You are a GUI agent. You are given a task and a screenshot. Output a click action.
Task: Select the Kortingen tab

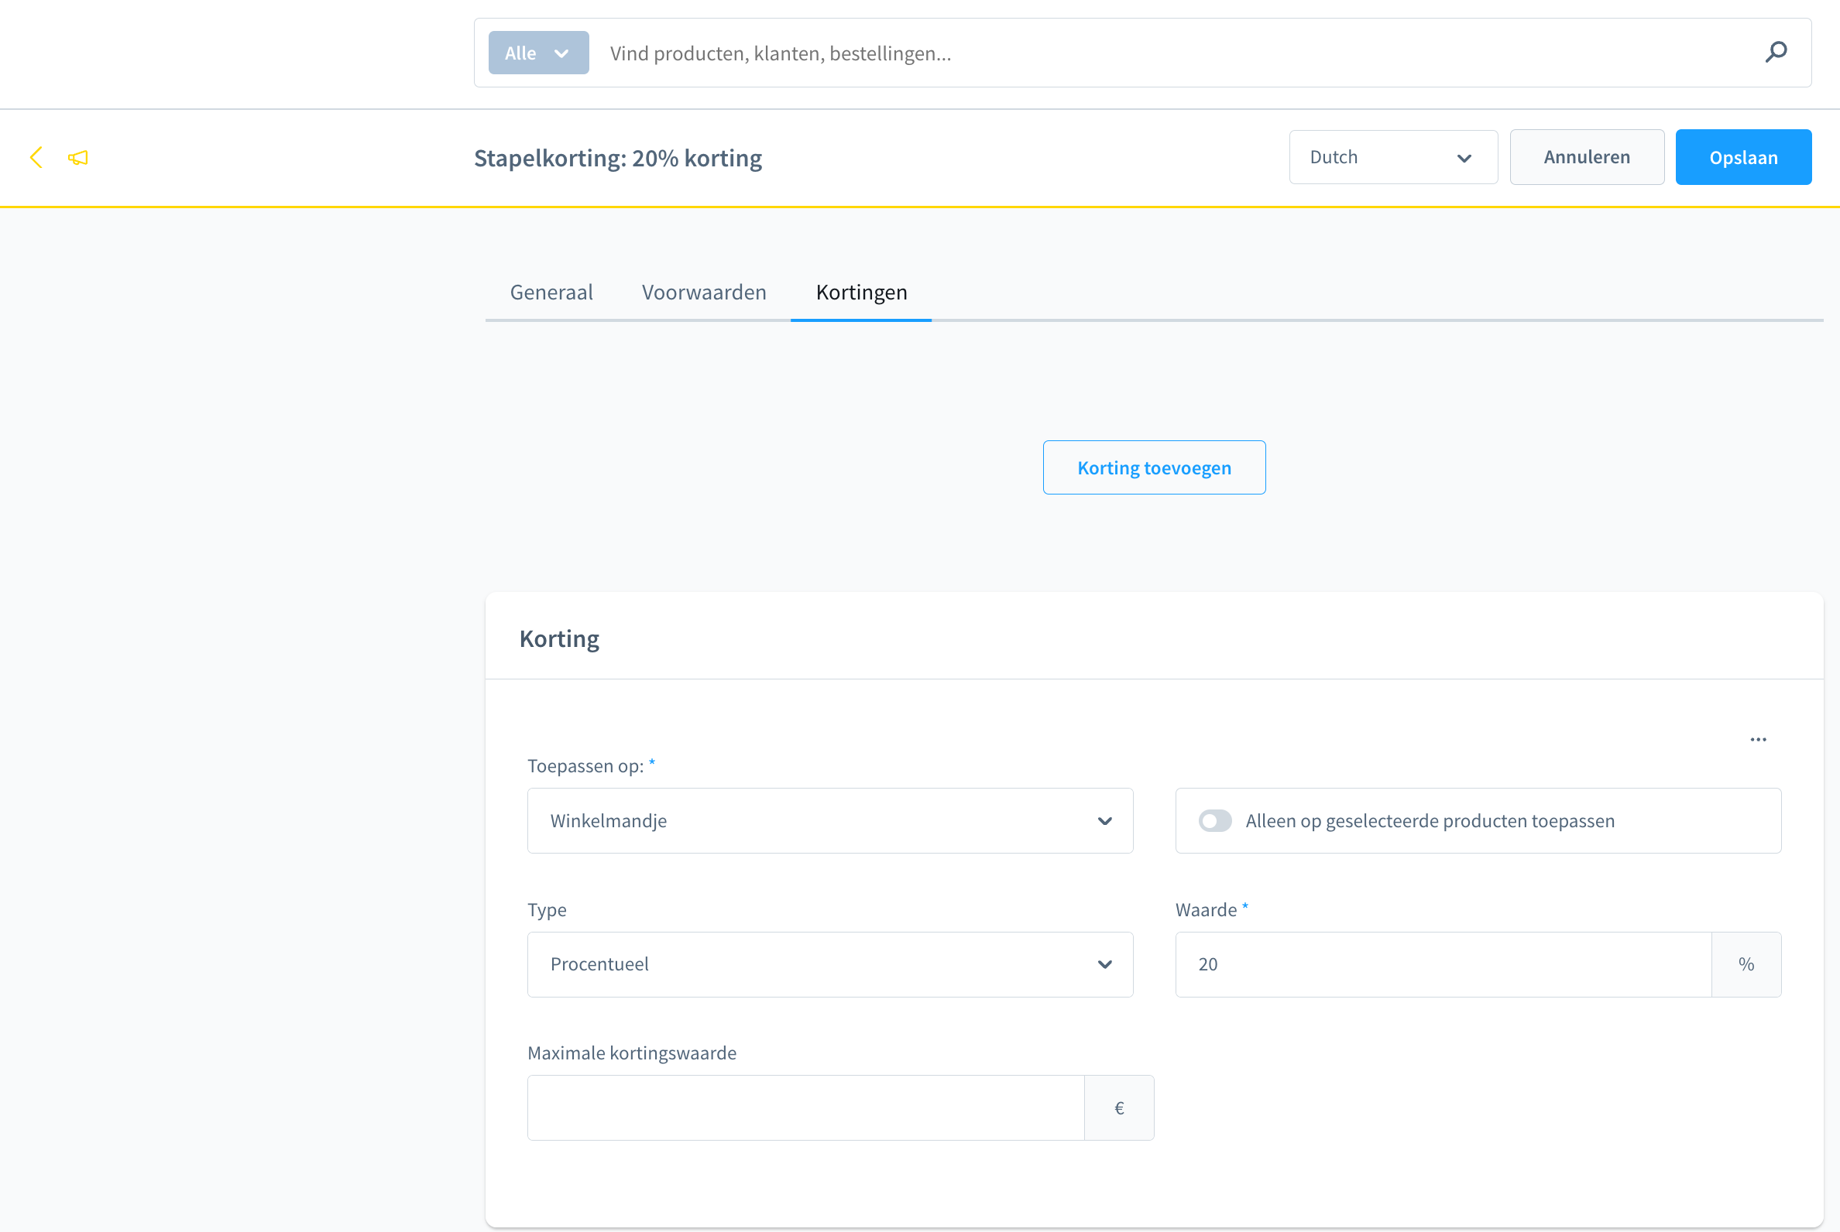861,293
